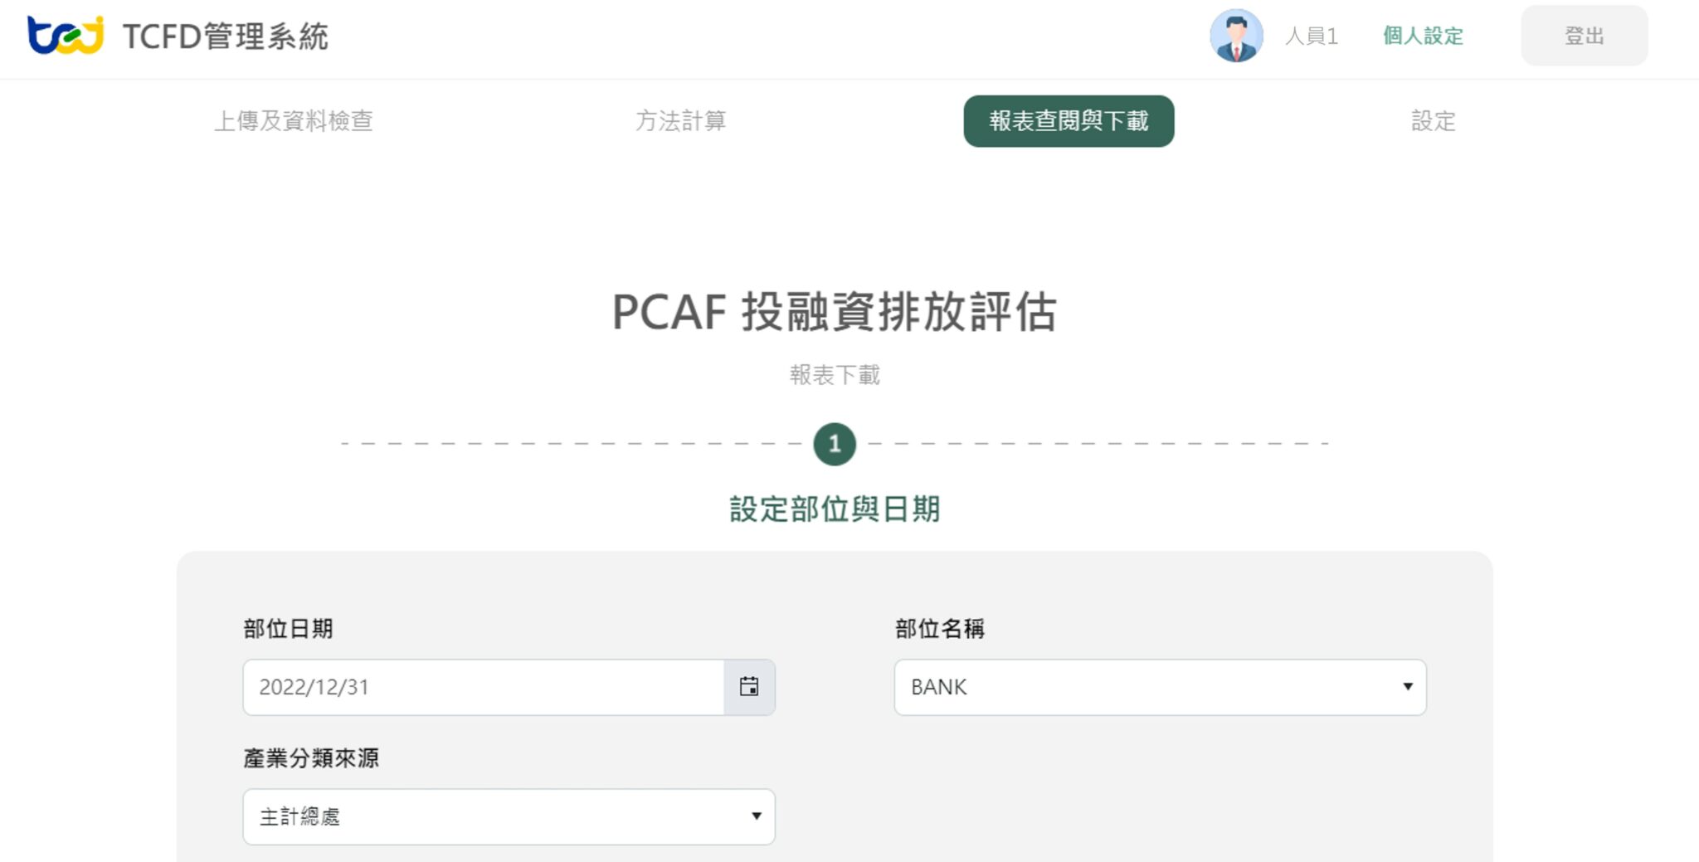This screenshot has width=1699, height=862.
Task: Click the TCFD管理系統 title text
Action: click(226, 37)
